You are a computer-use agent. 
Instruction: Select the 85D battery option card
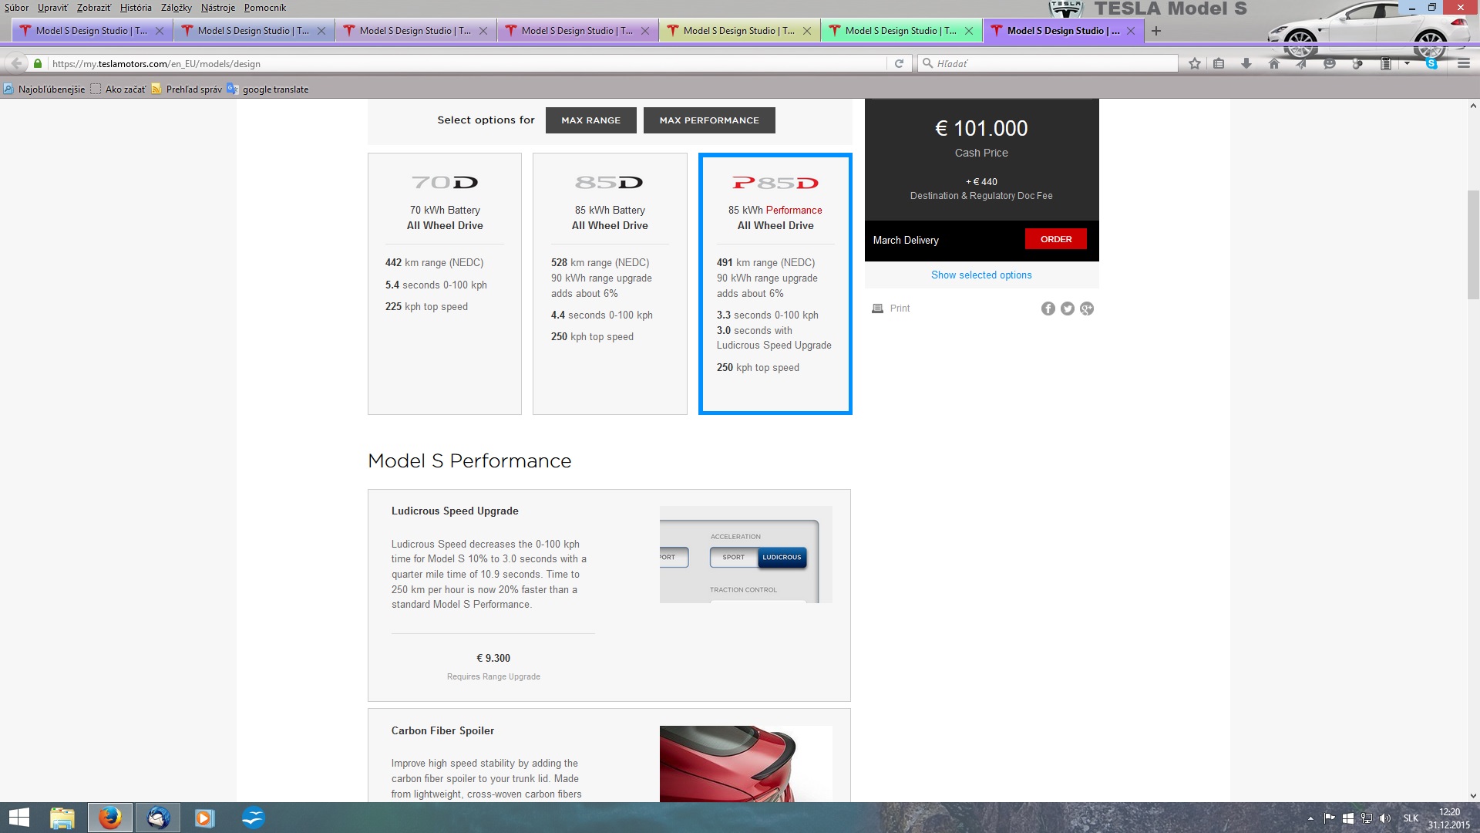click(x=610, y=284)
